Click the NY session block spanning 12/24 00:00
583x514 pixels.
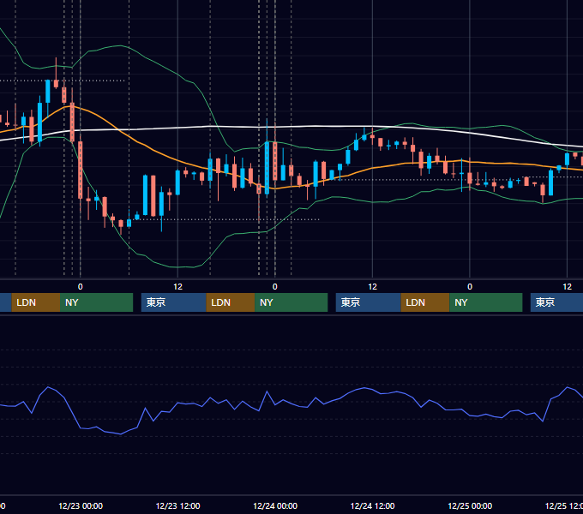[291, 302]
